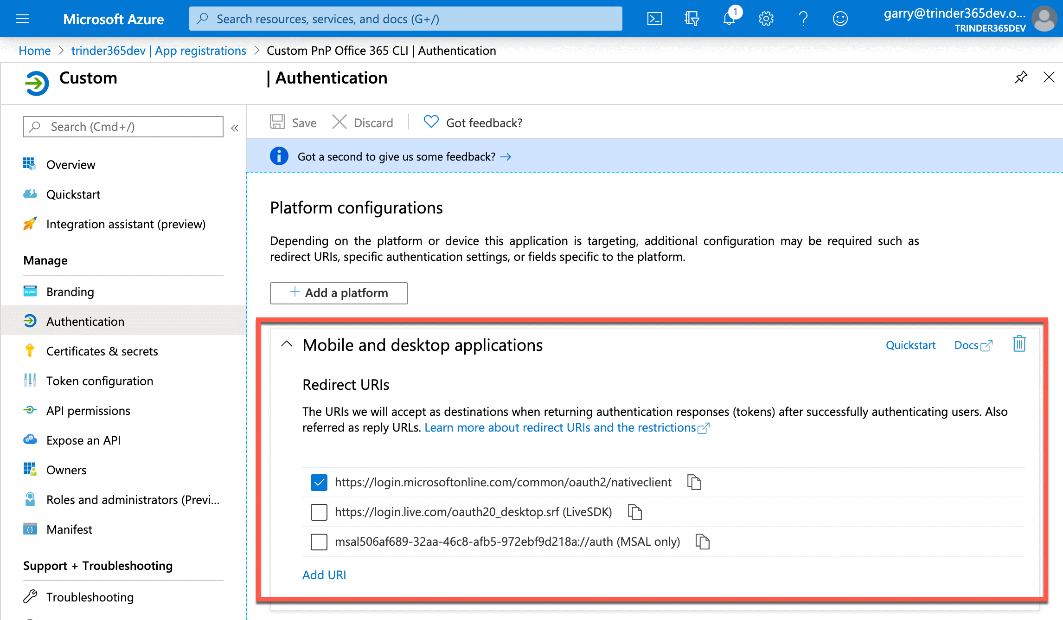Viewport: 1063px width, 620px height.
Task: Open Owners menu item
Action: (123, 470)
